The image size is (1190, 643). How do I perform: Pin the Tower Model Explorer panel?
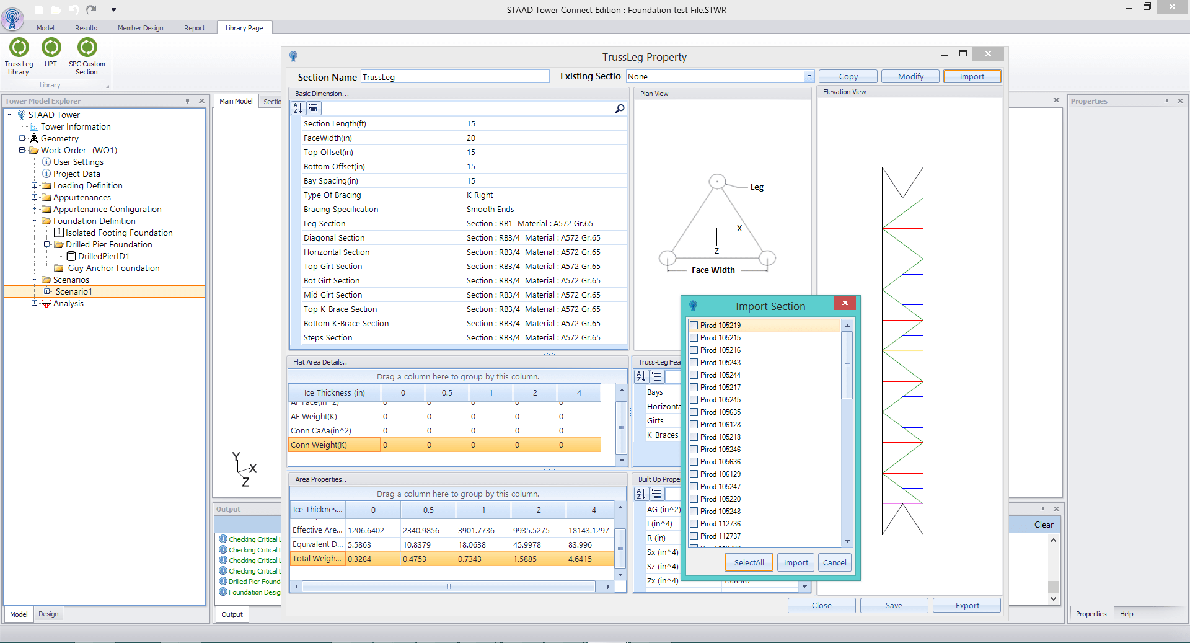[187, 100]
